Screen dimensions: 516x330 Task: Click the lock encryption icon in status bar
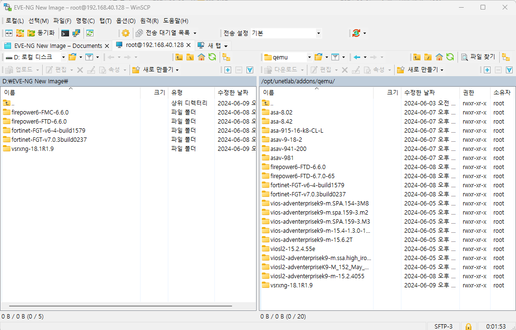click(x=468, y=326)
